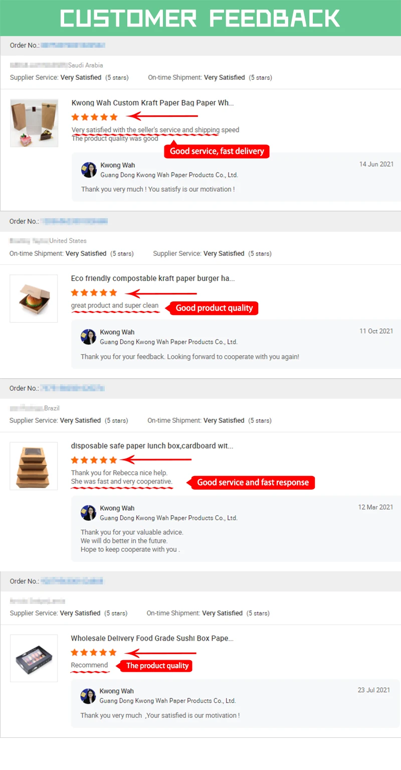Click star rating under Kraft Paper Bag review
Viewport: 401px width, 770px height.
pos(94,117)
